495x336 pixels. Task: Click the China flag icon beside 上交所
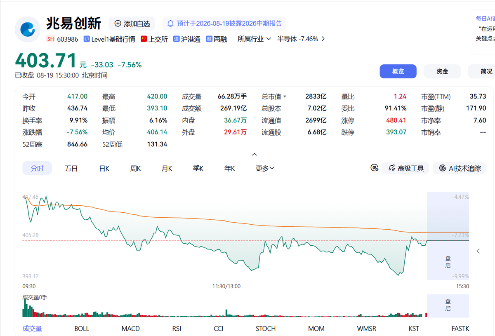click(x=144, y=39)
